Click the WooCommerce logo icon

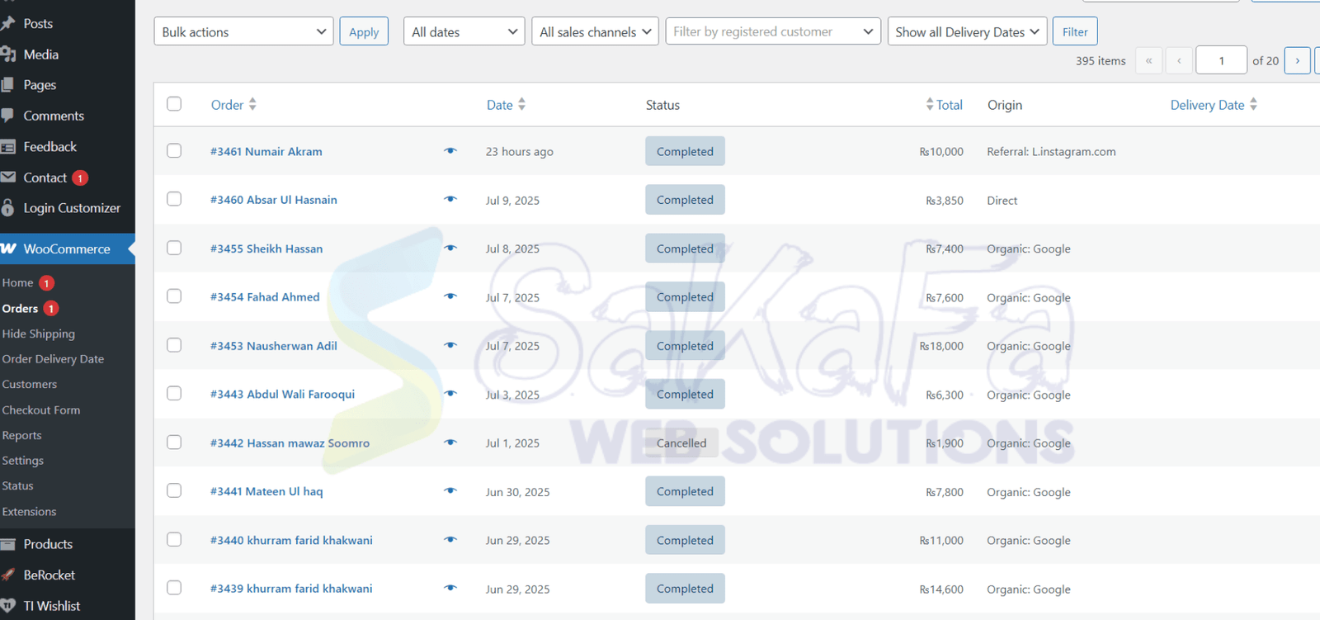coord(9,248)
